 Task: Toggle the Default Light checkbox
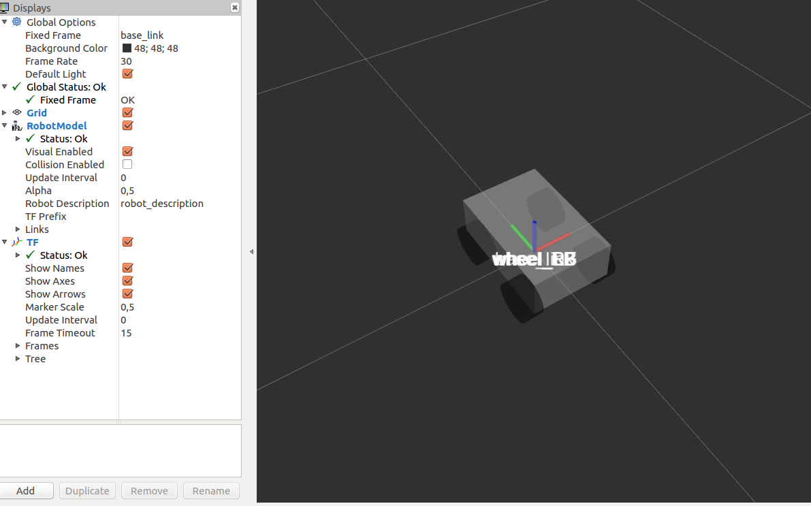pyautogui.click(x=127, y=74)
